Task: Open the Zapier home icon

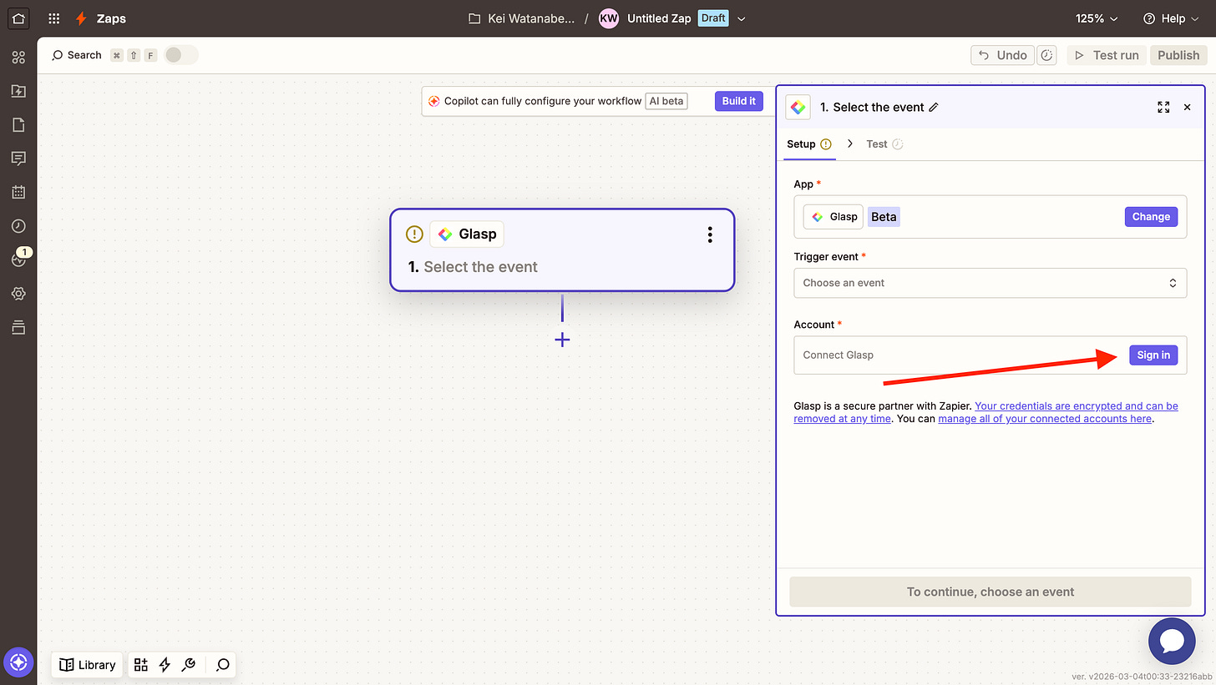Action: tap(18, 18)
